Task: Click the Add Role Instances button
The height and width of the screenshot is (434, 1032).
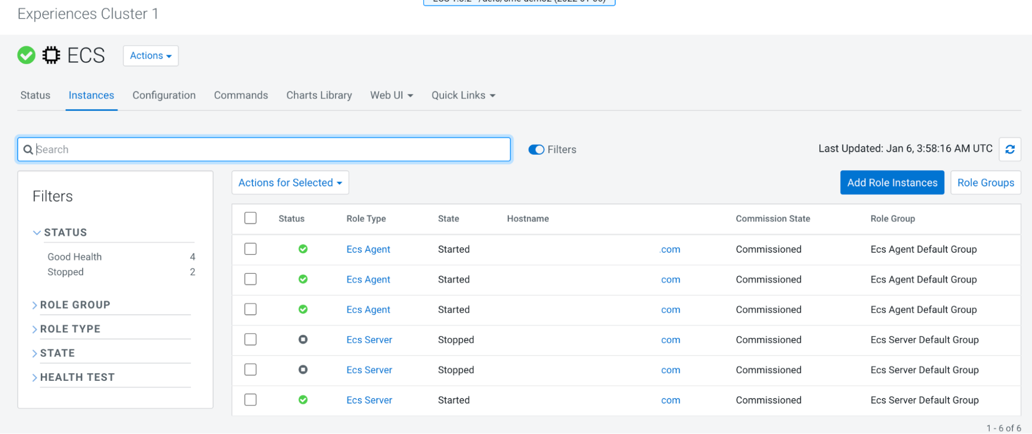Action: point(892,183)
